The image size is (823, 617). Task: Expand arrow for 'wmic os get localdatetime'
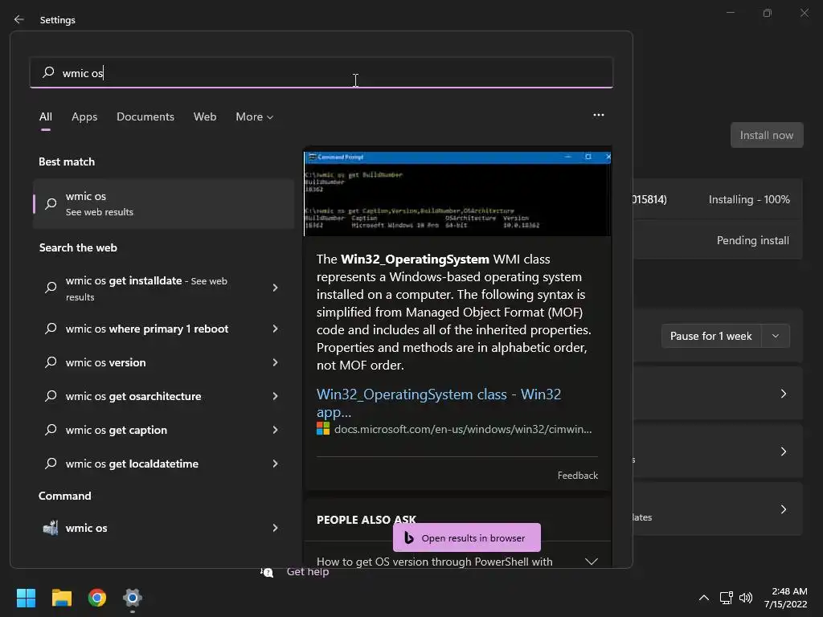click(x=275, y=464)
